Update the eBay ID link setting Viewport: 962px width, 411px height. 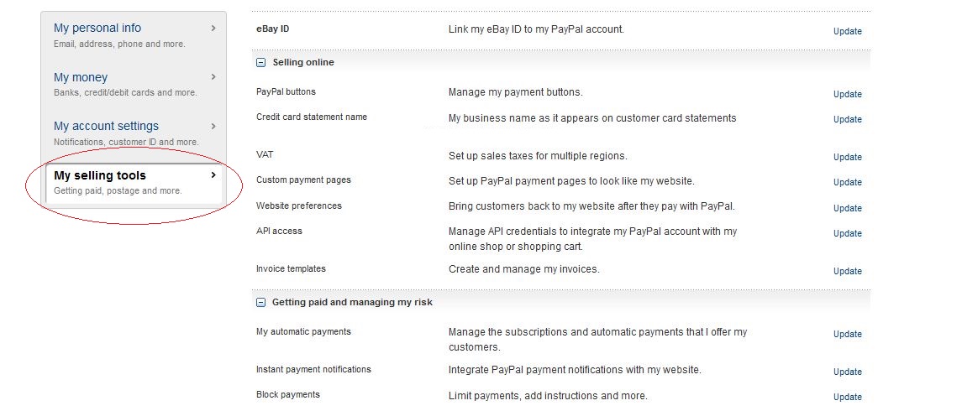click(x=847, y=31)
